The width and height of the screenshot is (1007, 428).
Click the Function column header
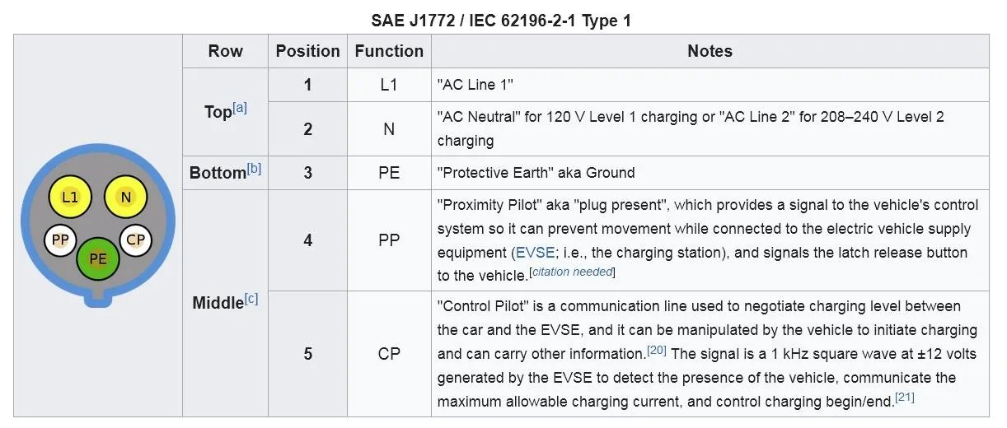(x=389, y=51)
